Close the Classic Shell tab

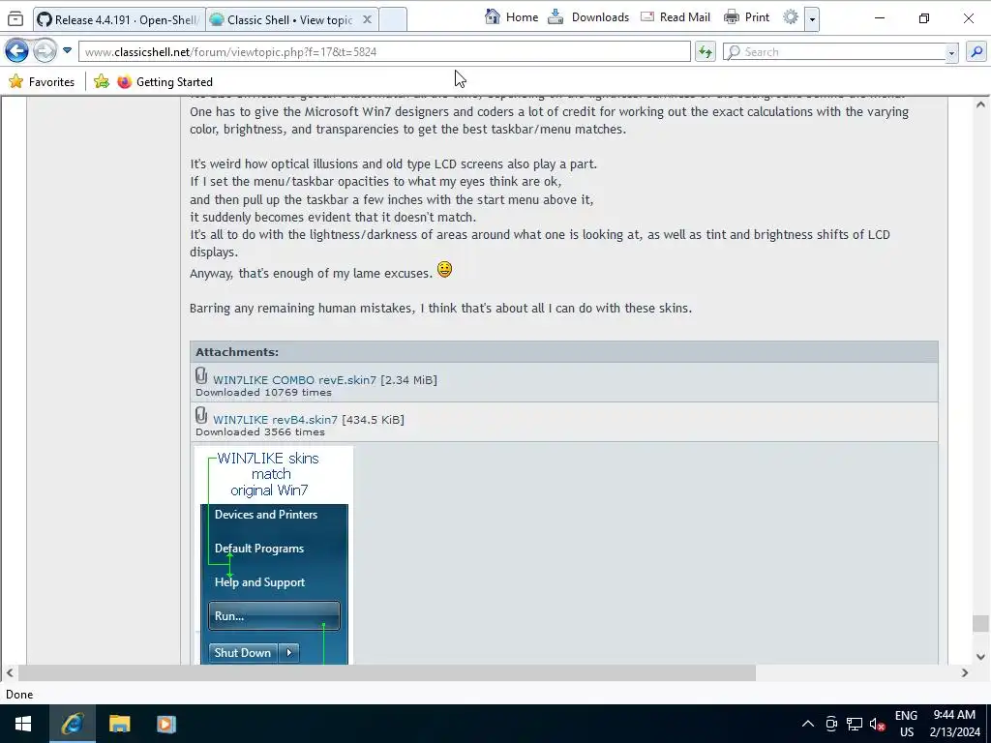tap(367, 19)
